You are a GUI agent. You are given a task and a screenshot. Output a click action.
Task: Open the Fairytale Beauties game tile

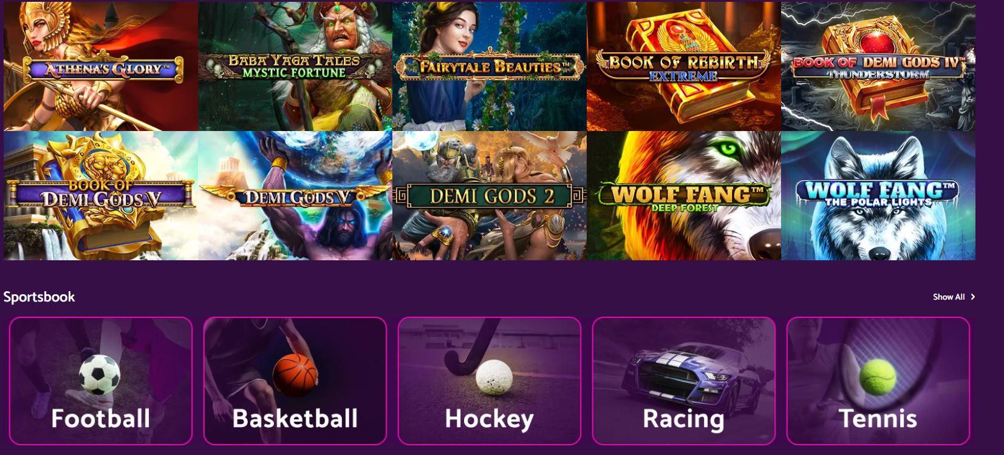click(490, 66)
